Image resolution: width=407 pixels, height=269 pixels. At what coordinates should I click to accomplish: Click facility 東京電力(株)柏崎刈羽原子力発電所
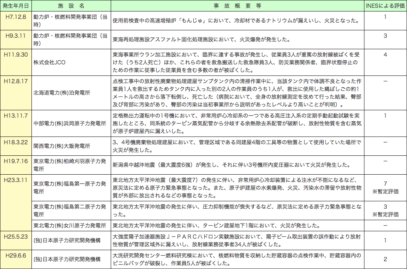(x=70, y=165)
